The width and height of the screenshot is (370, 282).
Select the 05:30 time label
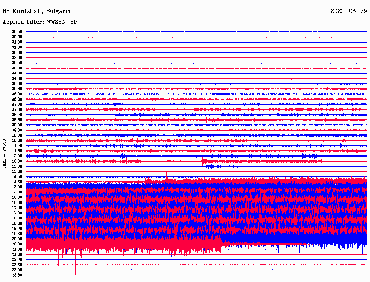click(17, 89)
